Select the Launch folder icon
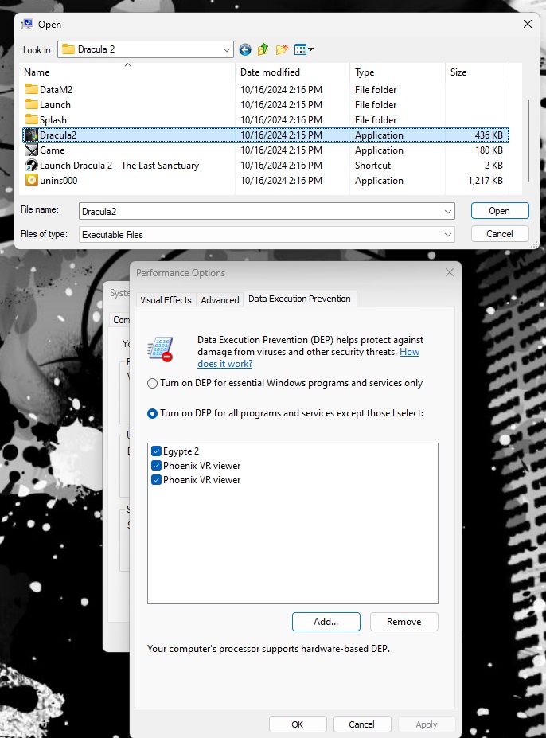Screen dimensions: 546x738 32,104
